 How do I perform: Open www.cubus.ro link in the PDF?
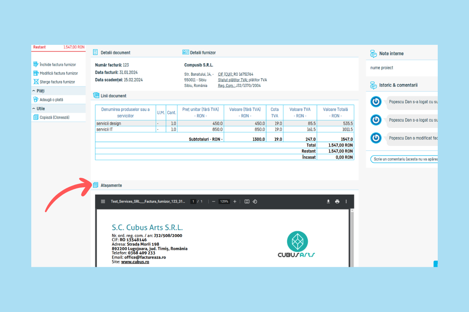[x=135, y=262]
